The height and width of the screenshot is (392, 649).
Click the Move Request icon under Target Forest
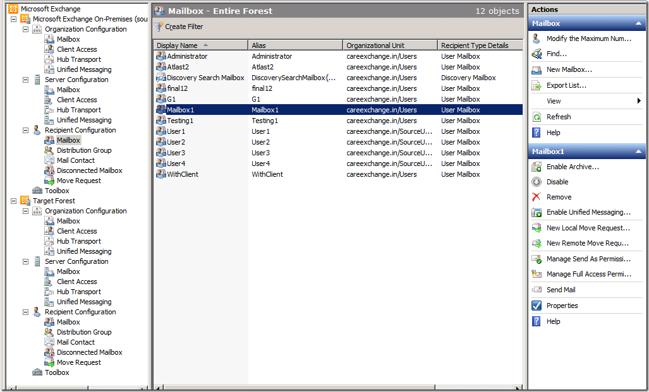point(49,362)
